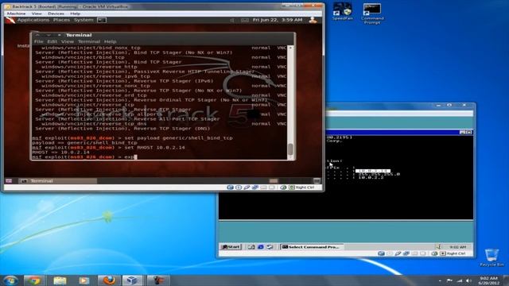Screen dimensions: 509x286
Task: Click 10.0.2.2 gateway text in command prompt
Action: point(371,178)
